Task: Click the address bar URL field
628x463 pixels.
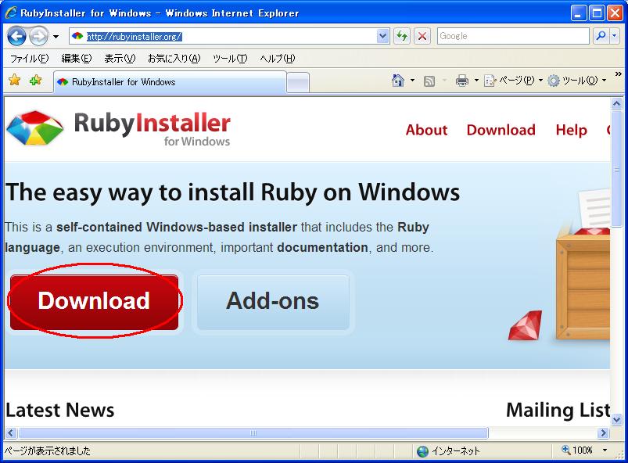Action: pos(223,37)
